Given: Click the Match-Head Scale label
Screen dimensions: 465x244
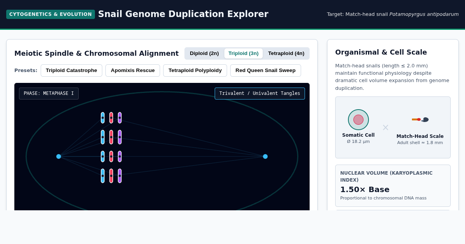Looking at the screenshot, I should pos(420,136).
